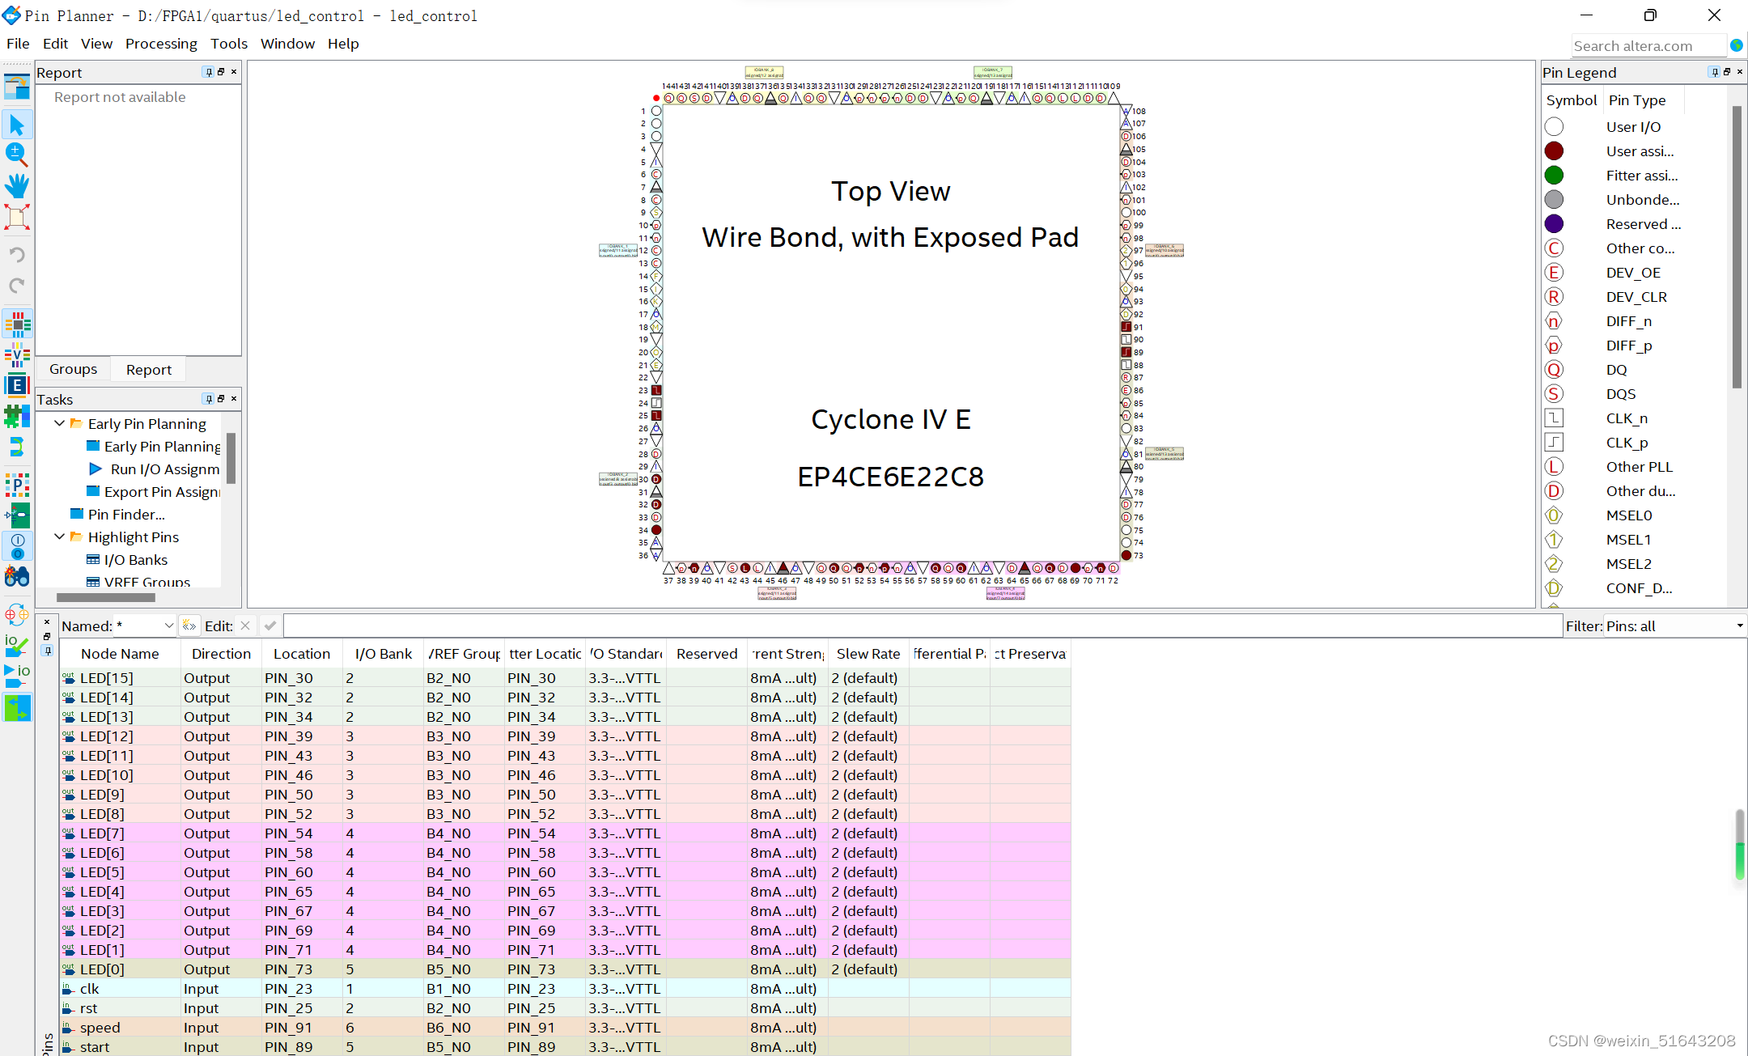
Task: Collapse the Highlight Pins folder
Action: 60,536
